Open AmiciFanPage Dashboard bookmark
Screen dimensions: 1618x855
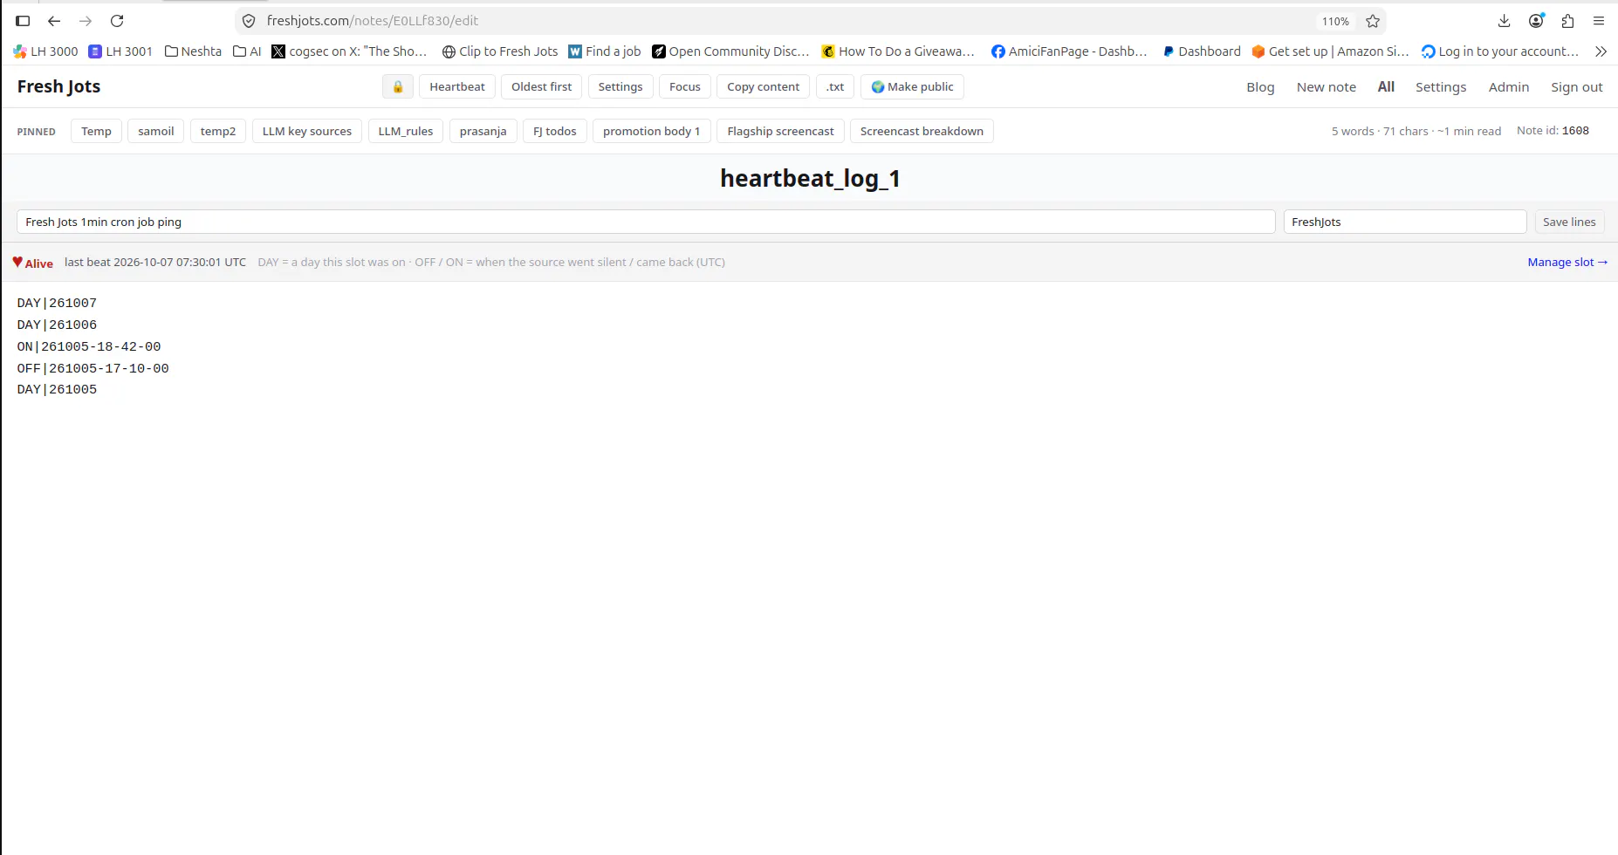coord(1069,51)
